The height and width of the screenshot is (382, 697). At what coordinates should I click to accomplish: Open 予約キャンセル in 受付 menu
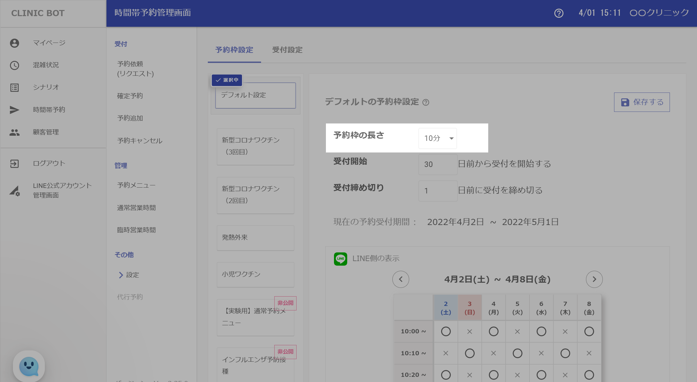point(140,141)
